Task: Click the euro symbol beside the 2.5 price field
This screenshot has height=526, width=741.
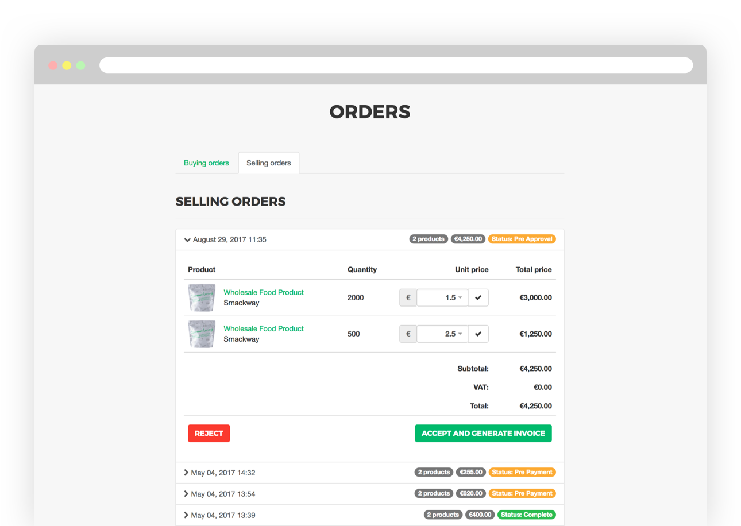Action: point(408,334)
